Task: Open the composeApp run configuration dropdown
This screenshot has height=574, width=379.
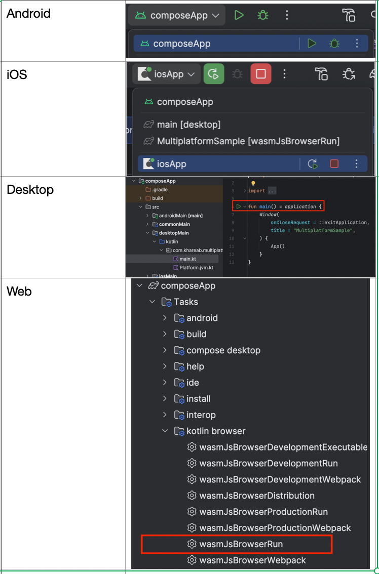Action: pyautogui.click(x=177, y=15)
